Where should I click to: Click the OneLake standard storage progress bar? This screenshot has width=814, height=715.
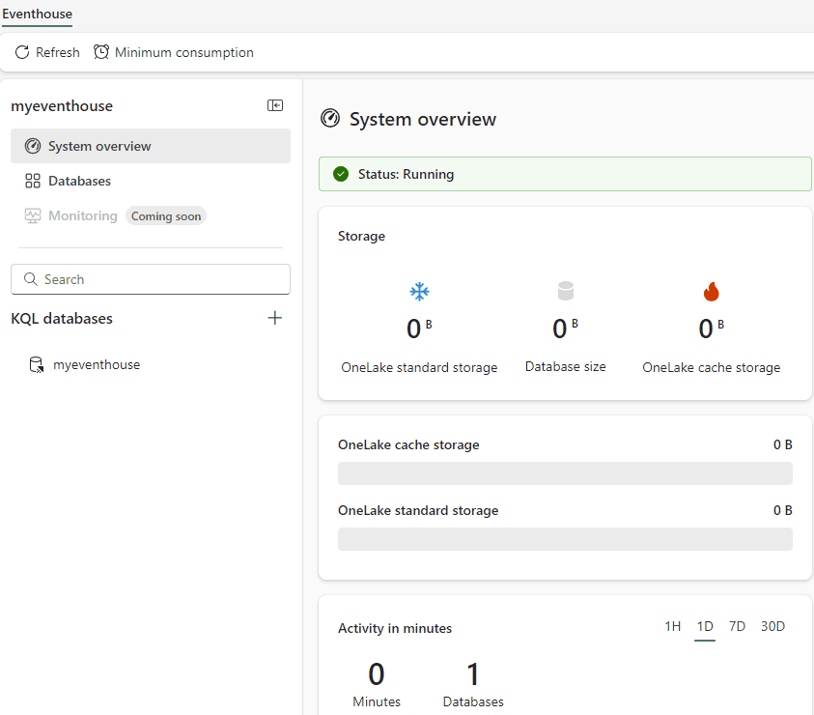click(x=565, y=539)
